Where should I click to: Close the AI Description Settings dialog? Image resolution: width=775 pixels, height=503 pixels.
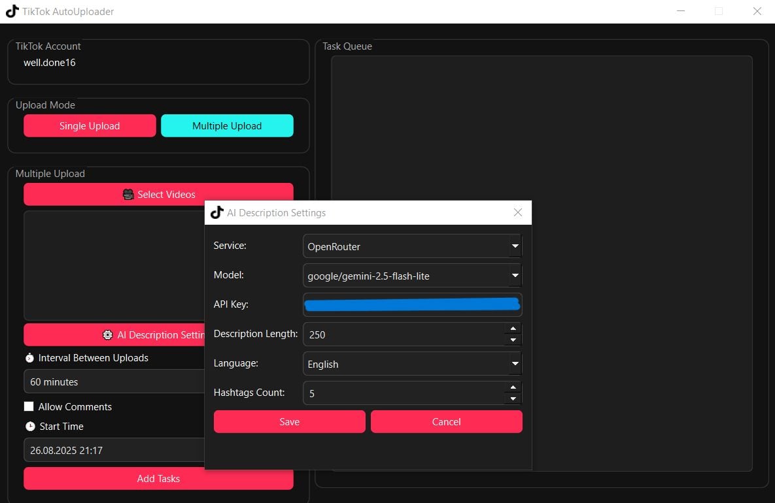[x=518, y=212]
